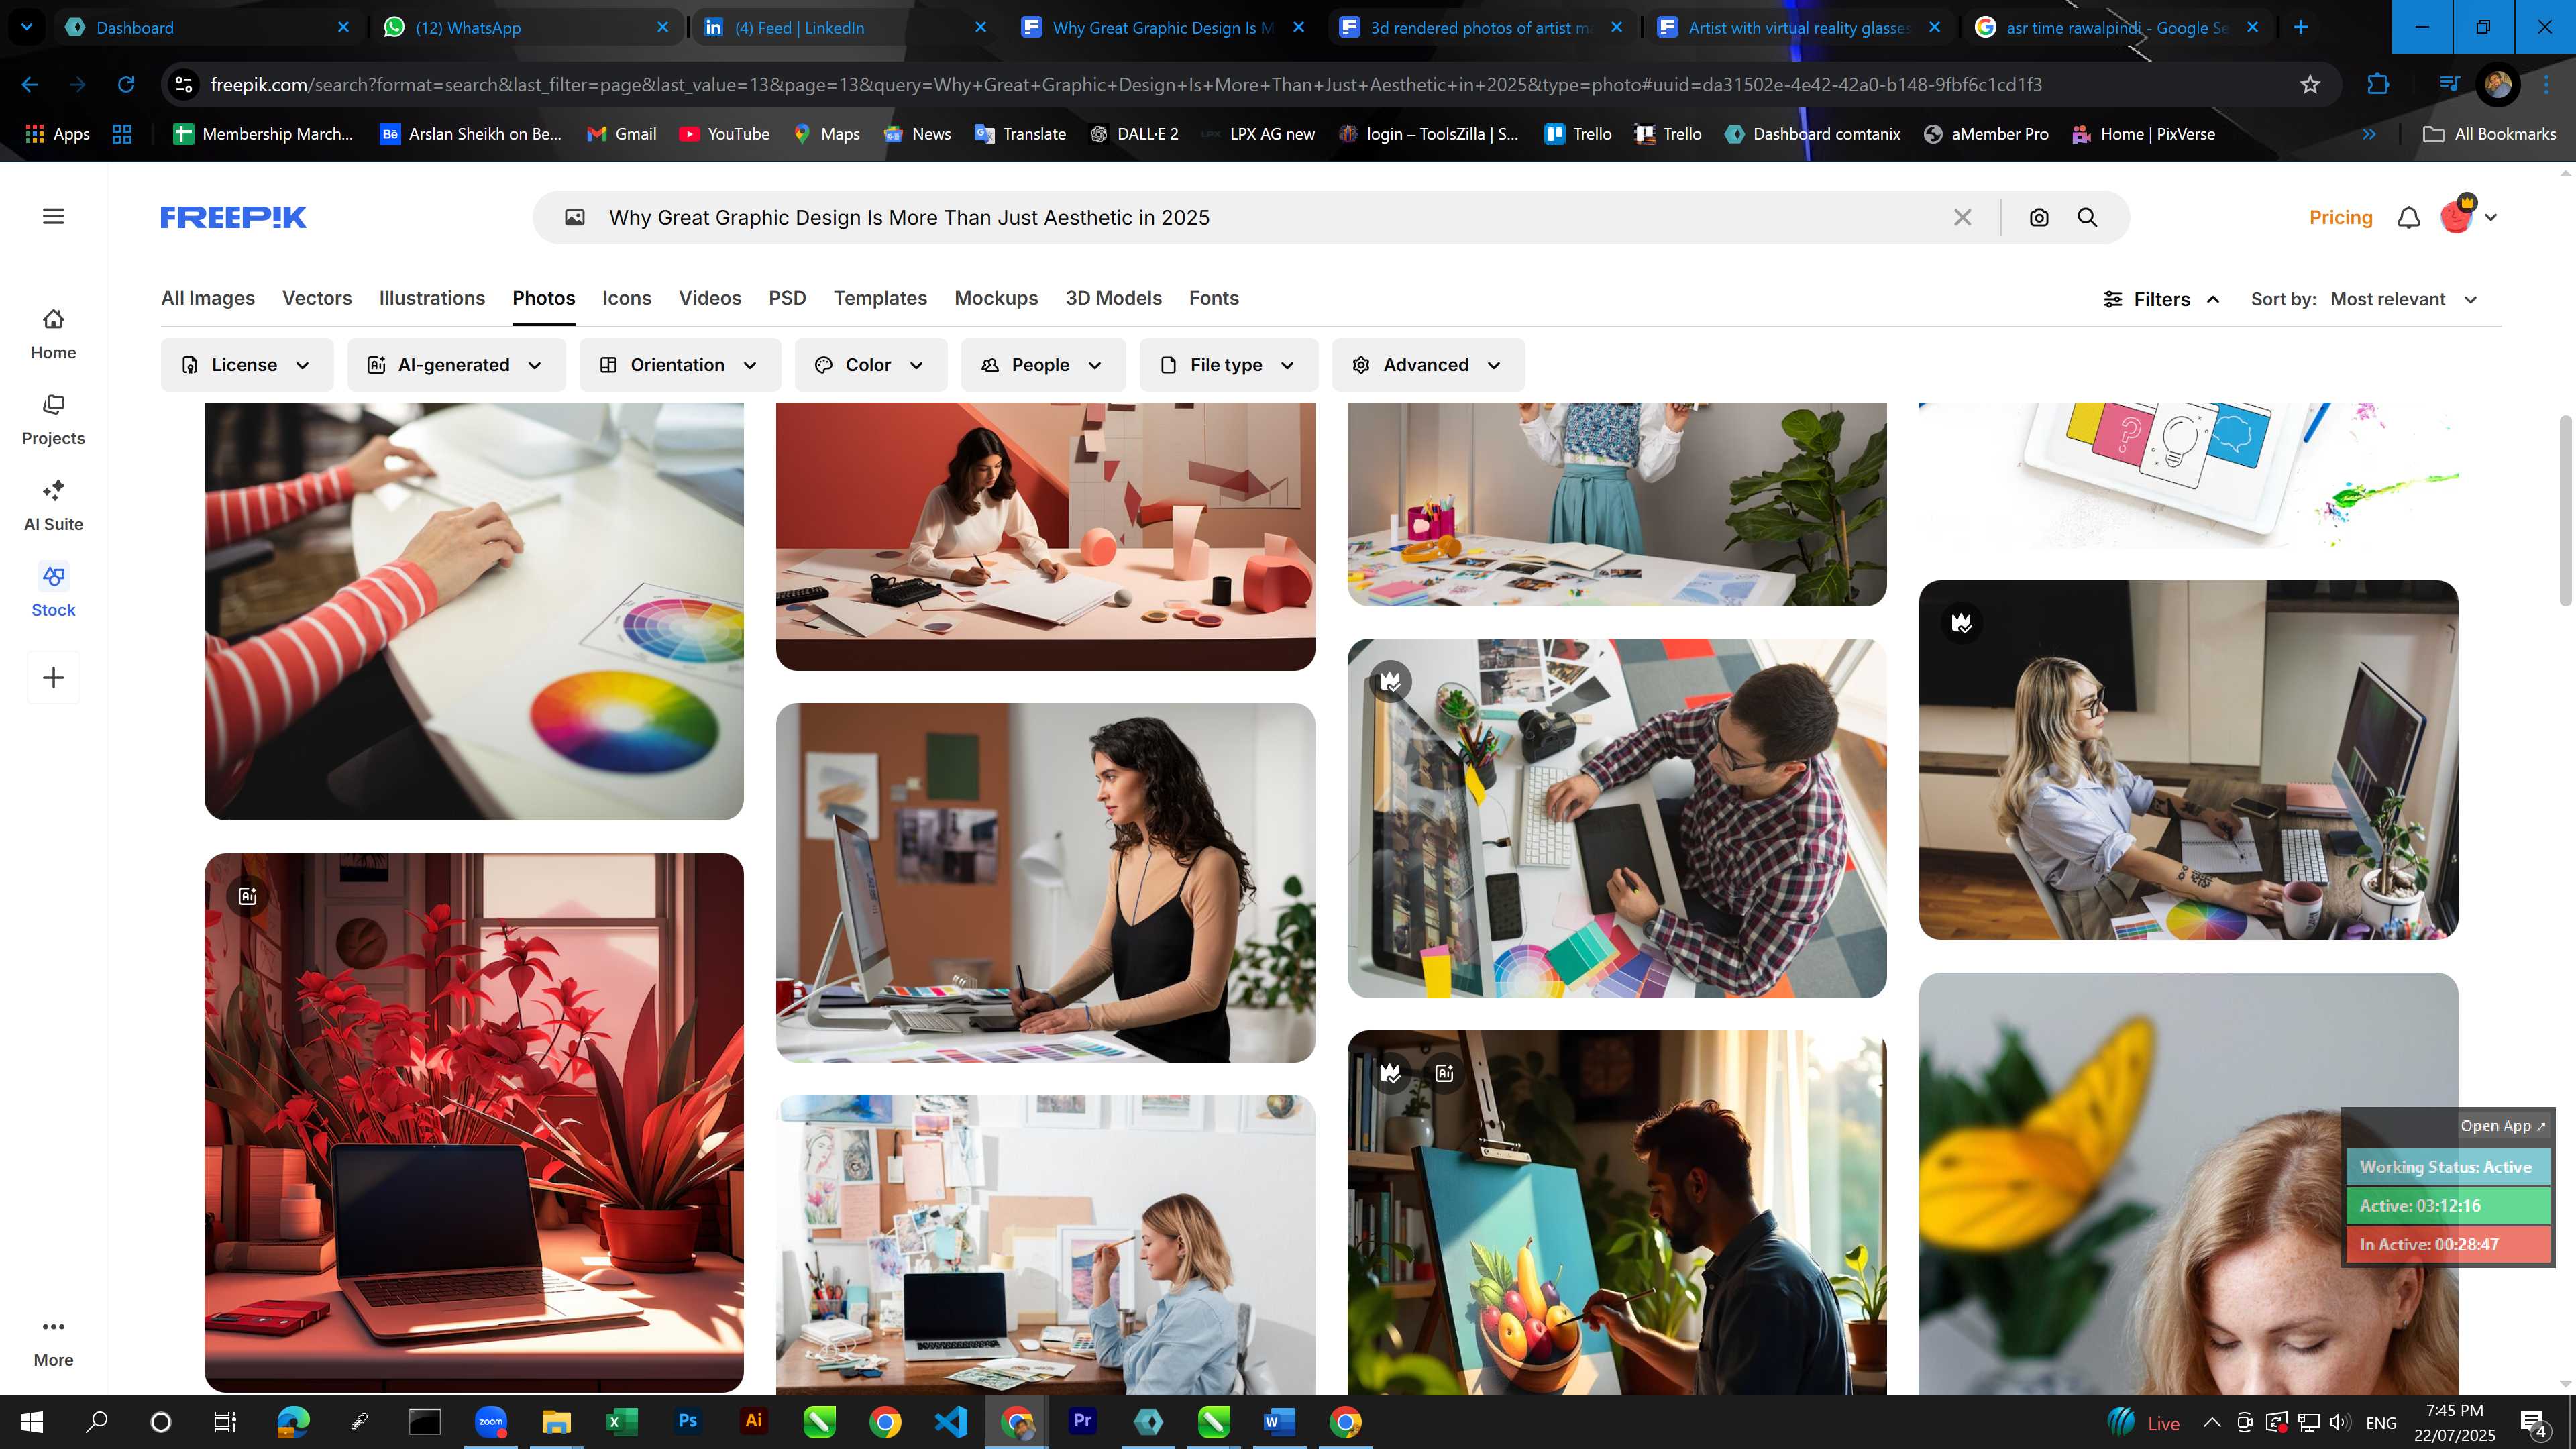Open woman drawing on tablet photo
The height and width of the screenshot is (1449, 2576).
click(1045, 882)
